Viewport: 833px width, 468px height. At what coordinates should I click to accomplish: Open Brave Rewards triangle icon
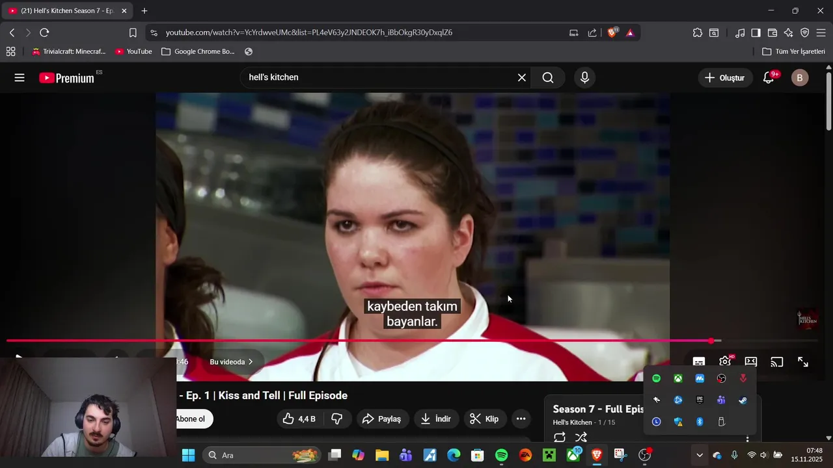click(630, 32)
